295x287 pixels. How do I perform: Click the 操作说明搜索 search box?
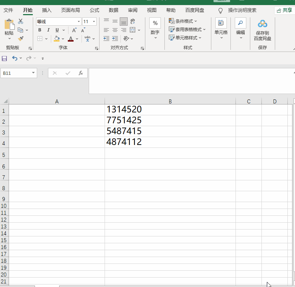pyautogui.click(x=242, y=10)
